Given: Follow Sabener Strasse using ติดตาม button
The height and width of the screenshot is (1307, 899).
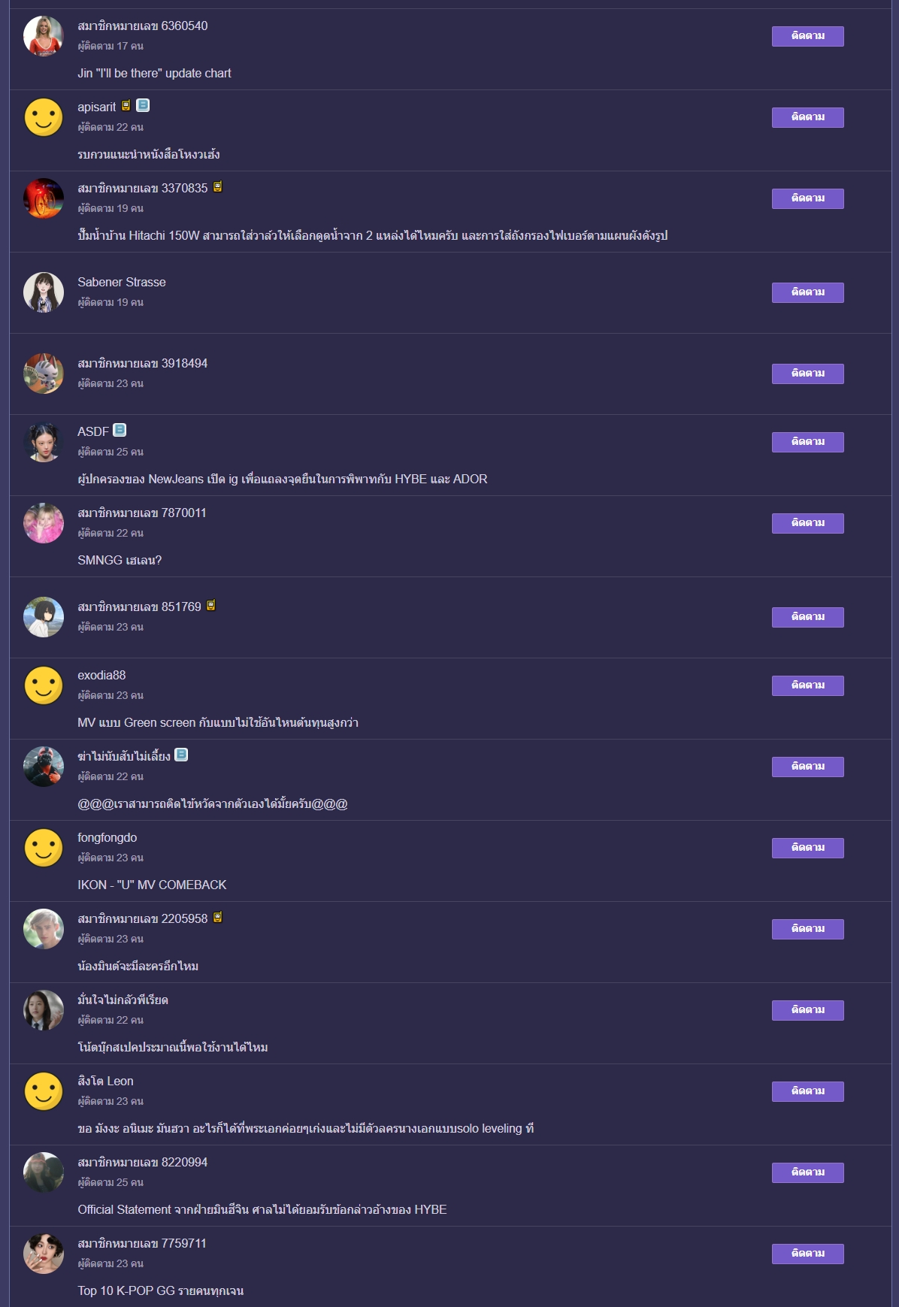Looking at the screenshot, I should pos(807,292).
